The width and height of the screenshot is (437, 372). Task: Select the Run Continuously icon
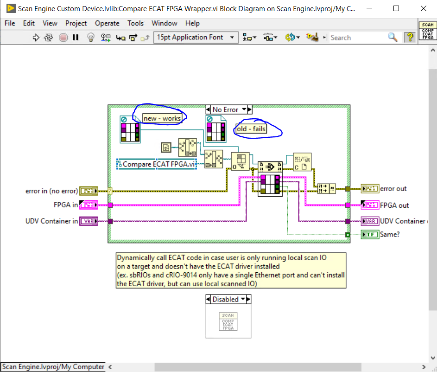coord(48,38)
